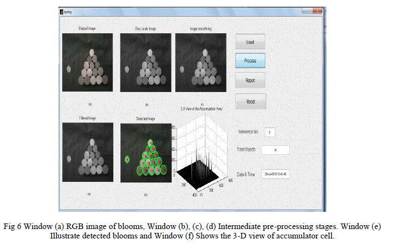Select the Total Objects field
The image size is (393, 244).
point(276,150)
